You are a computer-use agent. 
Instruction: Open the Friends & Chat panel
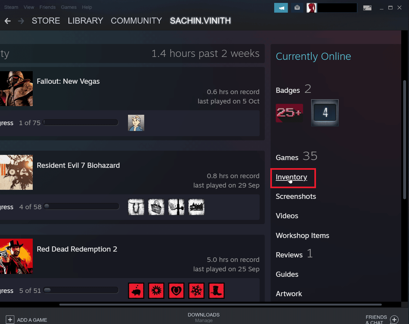click(376, 319)
